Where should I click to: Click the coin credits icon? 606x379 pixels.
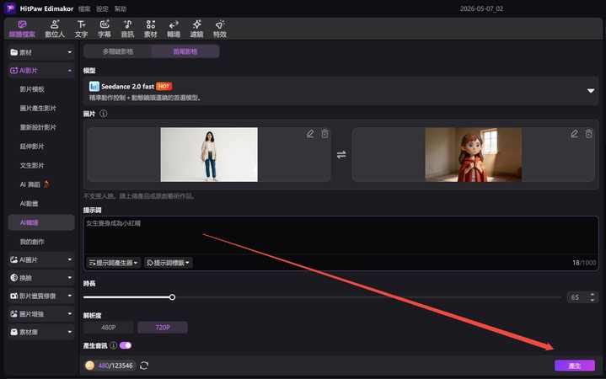[89, 366]
